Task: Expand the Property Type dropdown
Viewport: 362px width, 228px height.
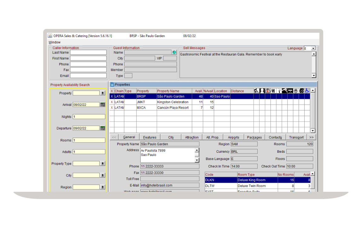Action: pyautogui.click(x=102, y=163)
